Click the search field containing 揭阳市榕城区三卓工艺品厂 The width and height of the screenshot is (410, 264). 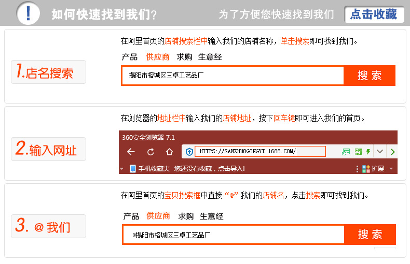pos(233,76)
